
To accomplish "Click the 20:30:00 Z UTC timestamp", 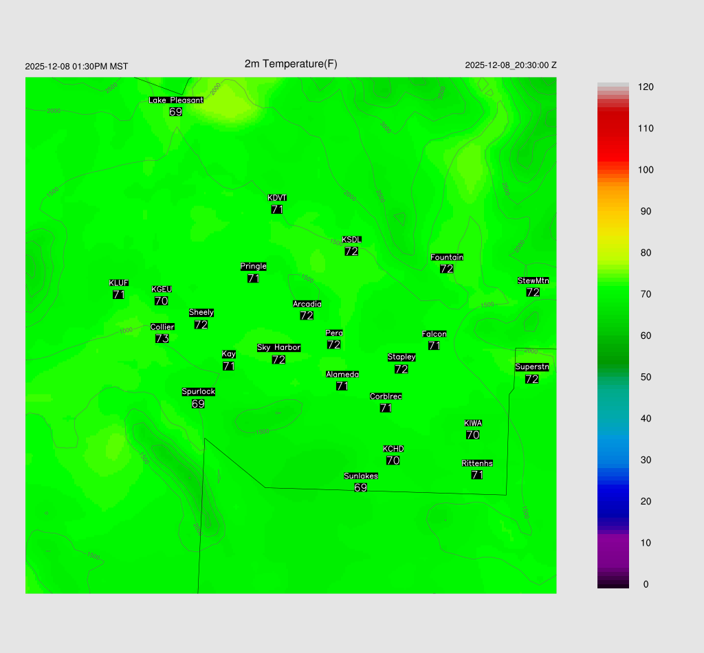I will coord(511,65).
